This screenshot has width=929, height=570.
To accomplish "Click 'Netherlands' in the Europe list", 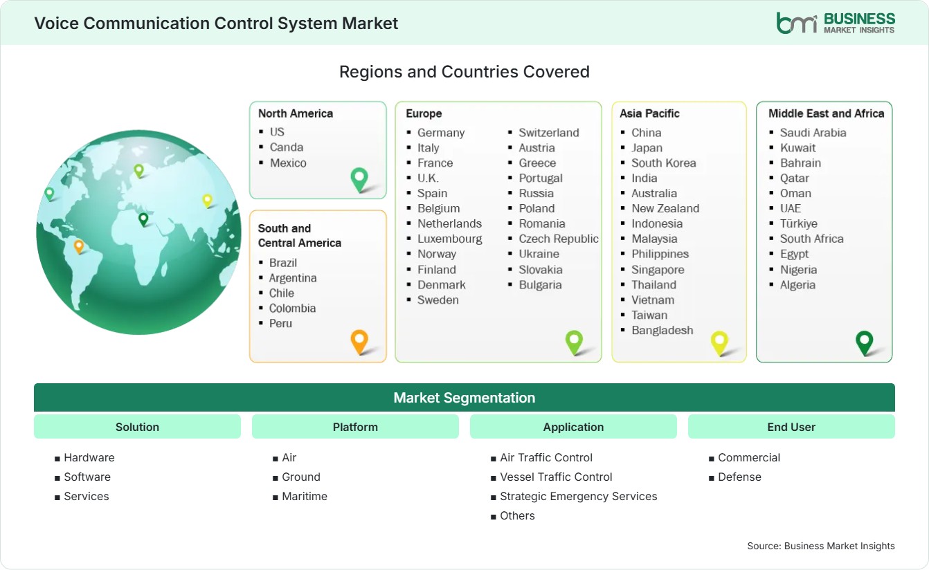I will click(449, 223).
